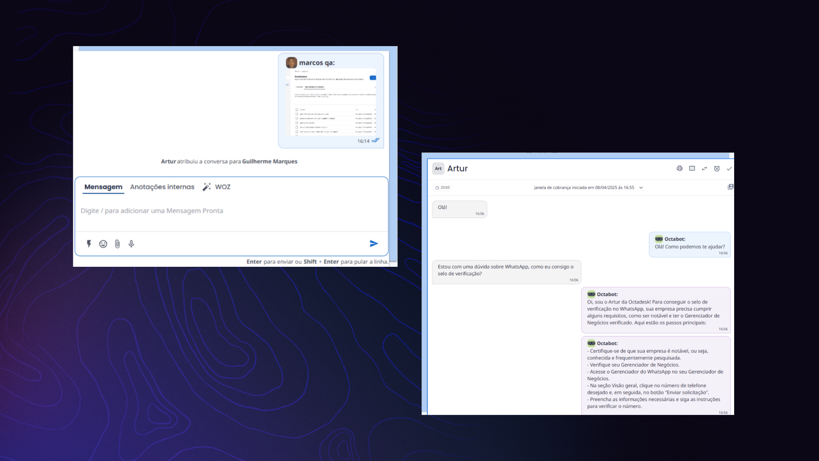
Task: Select the Mensagem tab
Action: pos(103,187)
